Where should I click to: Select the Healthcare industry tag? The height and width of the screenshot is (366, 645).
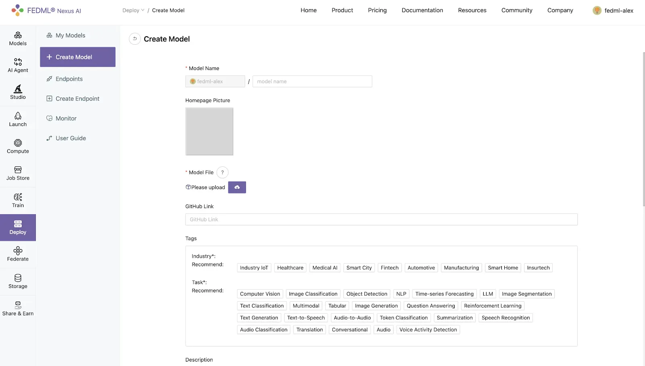290,268
